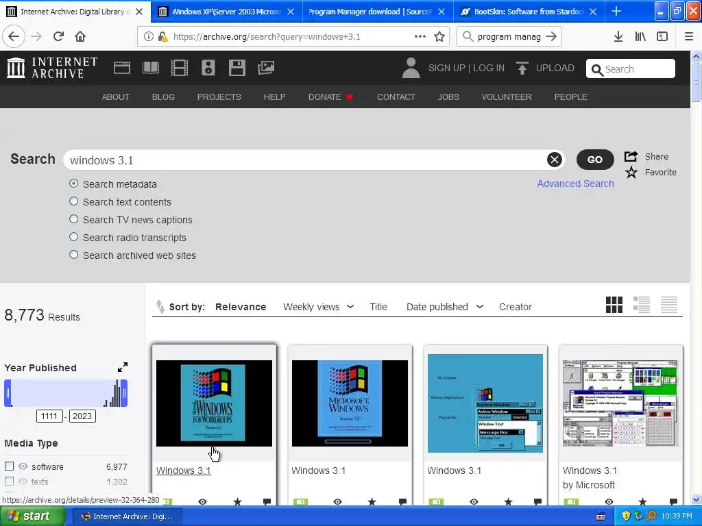The height and width of the screenshot is (526, 702).
Task: Focus the header Search box
Action: [x=631, y=69]
